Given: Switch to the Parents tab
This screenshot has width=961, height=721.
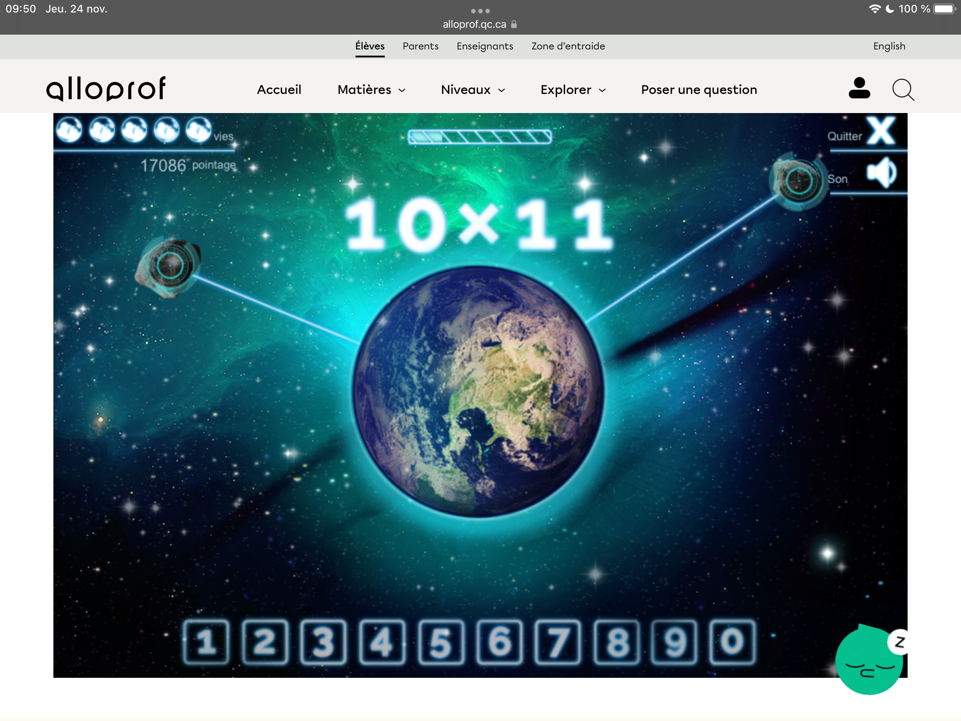Looking at the screenshot, I should [x=420, y=46].
